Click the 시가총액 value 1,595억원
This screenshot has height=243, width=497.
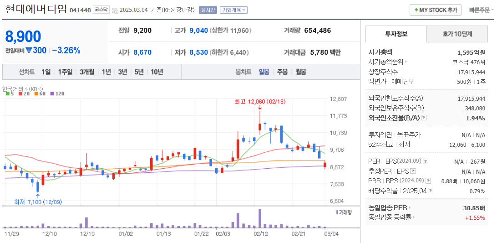click(472, 52)
